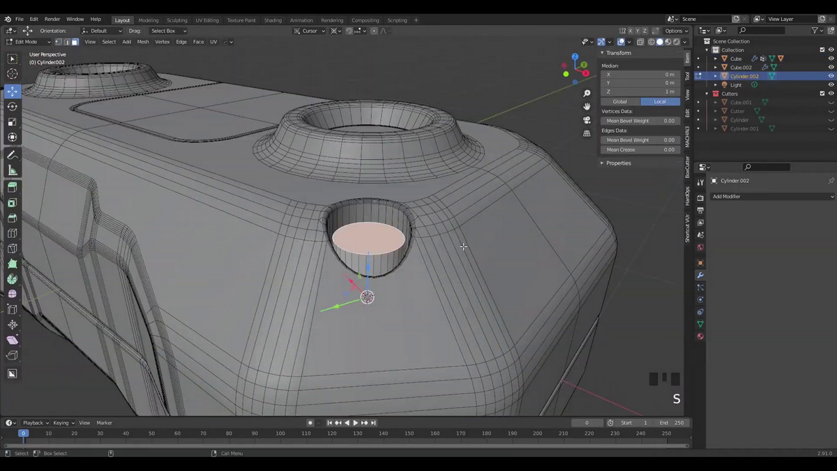This screenshot has width=837, height=471.
Task: Toggle proportional editing
Action: 374,31
